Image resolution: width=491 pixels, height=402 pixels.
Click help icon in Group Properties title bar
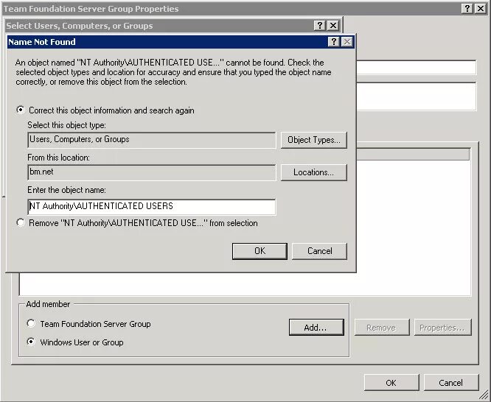(x=467, y=8)
